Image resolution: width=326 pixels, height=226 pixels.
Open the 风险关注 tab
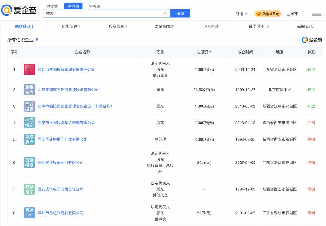[x=211, y=26]
